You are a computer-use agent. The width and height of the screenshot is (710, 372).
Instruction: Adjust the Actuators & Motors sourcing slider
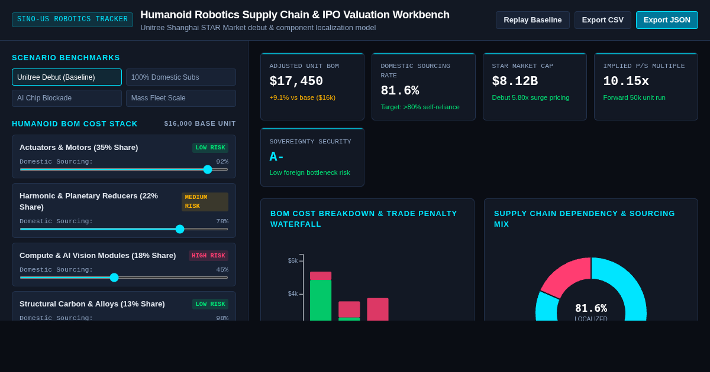tap(124, 169)
